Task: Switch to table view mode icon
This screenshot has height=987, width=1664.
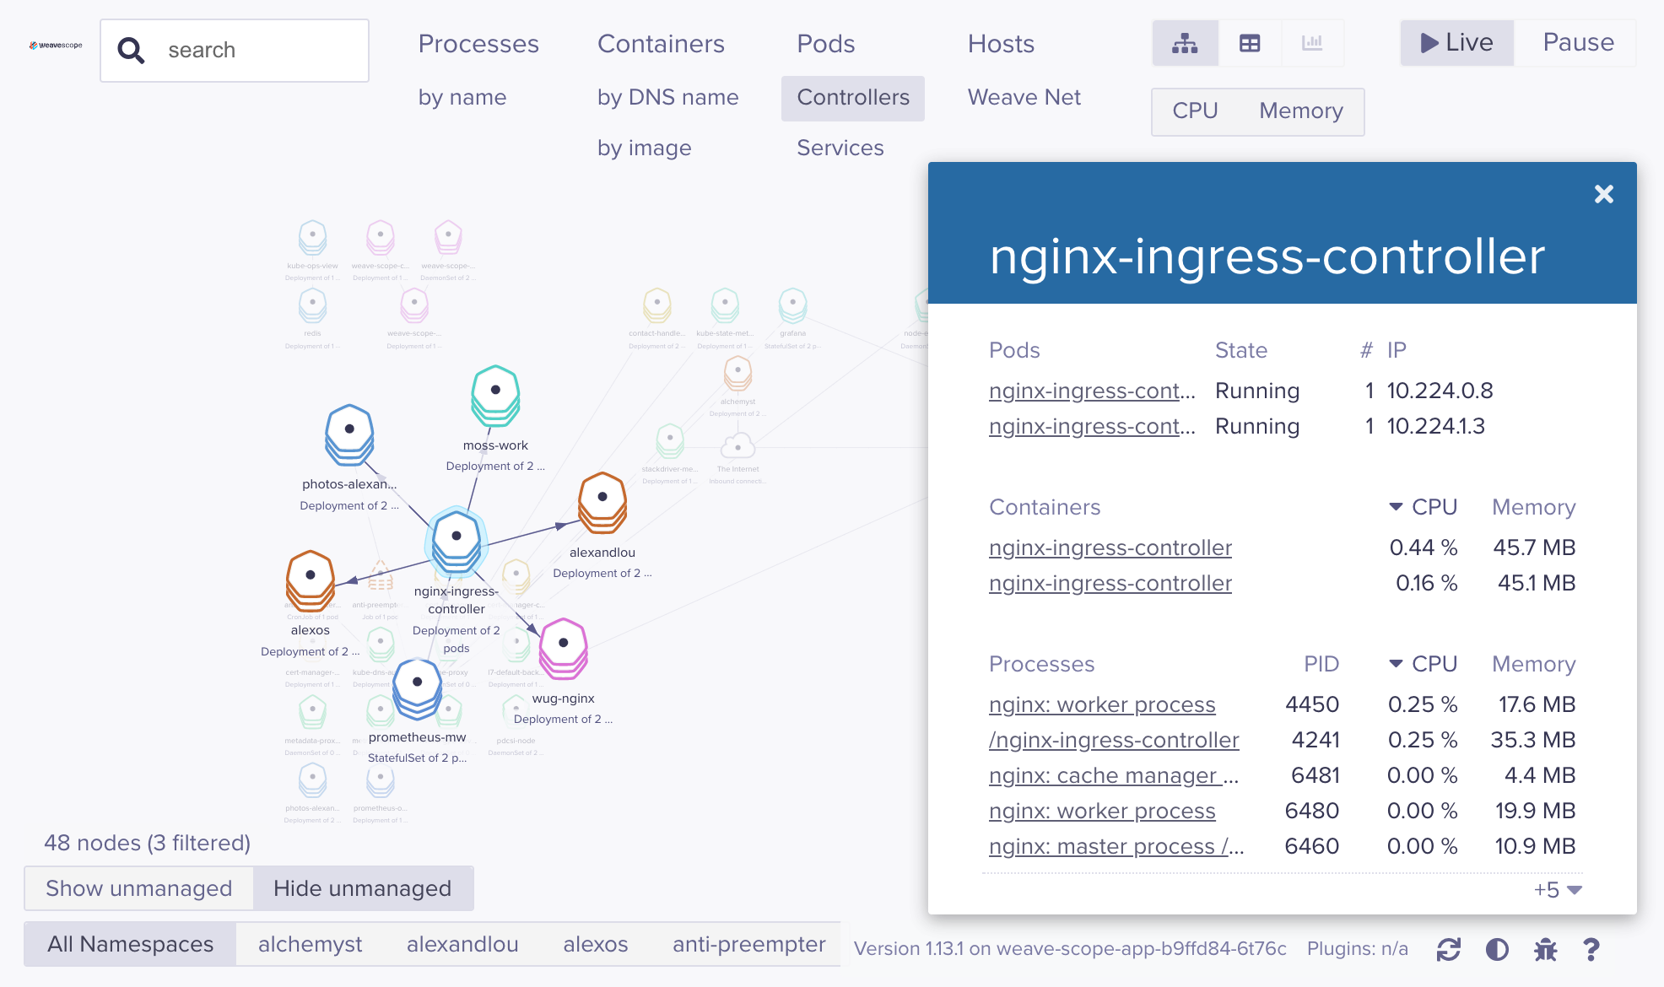Action: point(1250,43)
